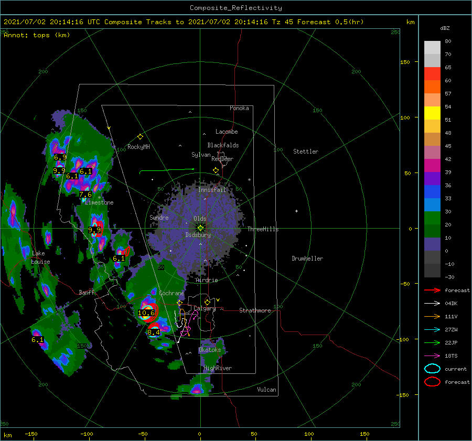
Task: Click the Lacombe city label
Action: [x=227, y=132]
